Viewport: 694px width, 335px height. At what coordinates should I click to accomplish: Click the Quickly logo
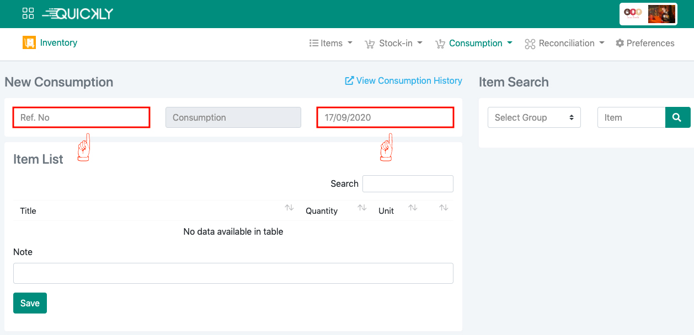pyautogui.click(x=78, y=14)
